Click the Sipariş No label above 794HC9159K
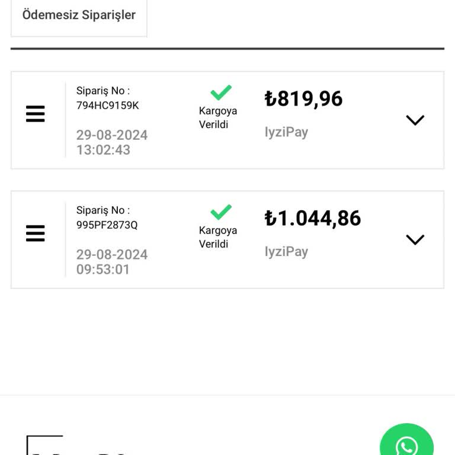 tap(102, 91)
